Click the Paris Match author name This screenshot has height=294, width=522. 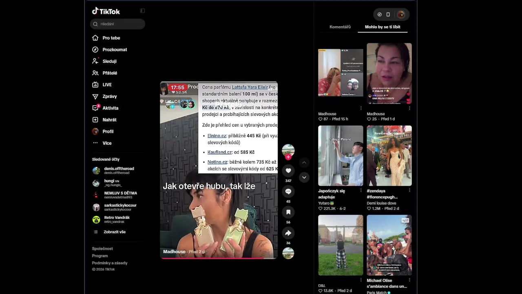(378, 292)
